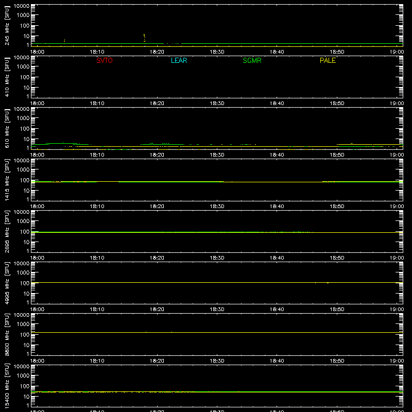The height and width of the screenshot is (412, 412).
Task: Select the 8800 MHz [SFU] axis title
Action: click(x=7, y=334)
